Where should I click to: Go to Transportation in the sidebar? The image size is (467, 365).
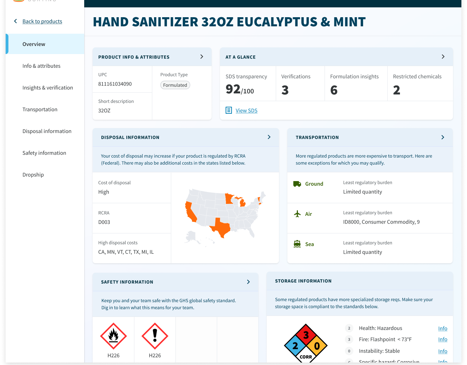(40, 109)
